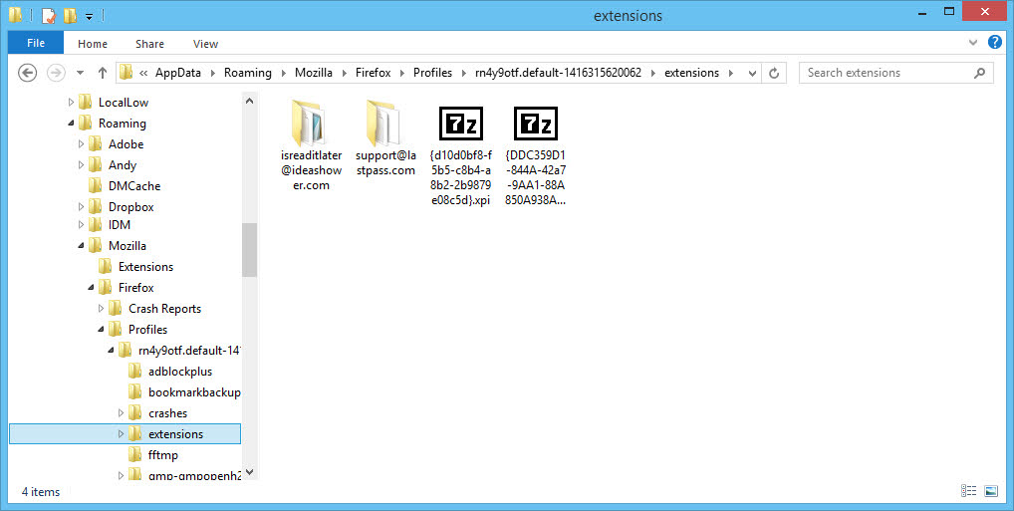Click rn4y9otf.default-1416315620062 breadcrumb
The height and width of the screenshot is (511, 1014).
click(558, 73)
